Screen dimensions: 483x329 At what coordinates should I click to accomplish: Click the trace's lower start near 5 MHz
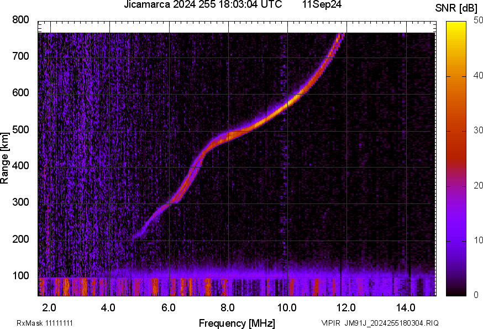[x=136, y=235]
